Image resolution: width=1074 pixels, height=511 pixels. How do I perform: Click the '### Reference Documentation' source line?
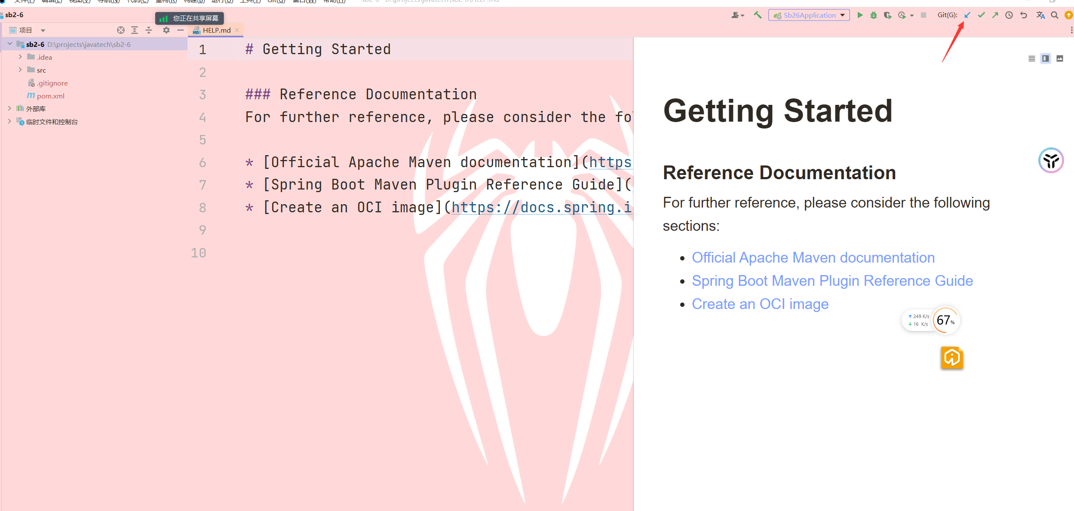[x=361, y=94]
